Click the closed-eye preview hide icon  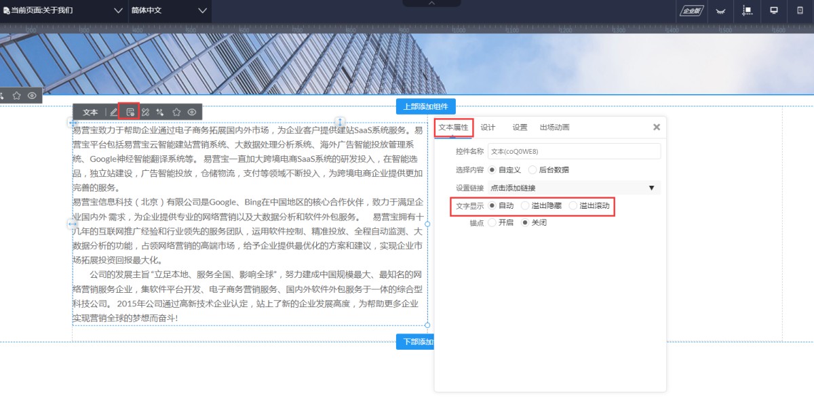click(720, 11)
